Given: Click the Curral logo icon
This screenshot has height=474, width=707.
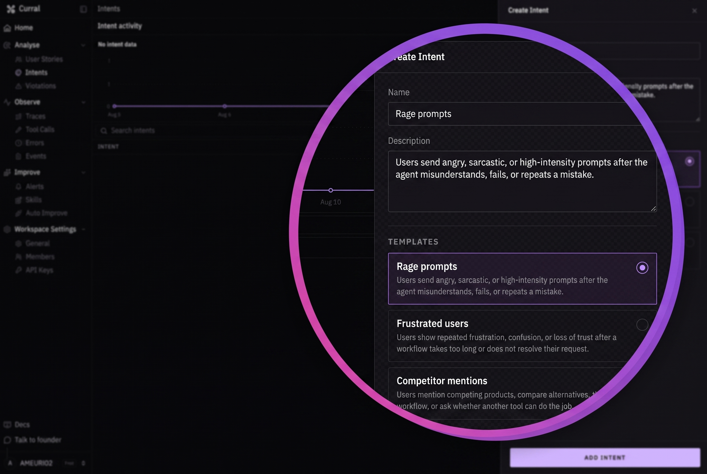Looking at the screenshot, I should (11, 9).
